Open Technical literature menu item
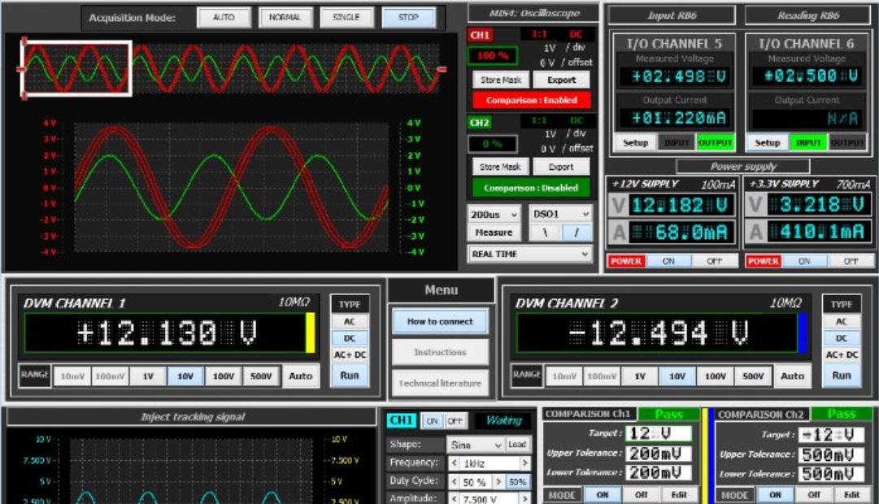 pos(440,384)
